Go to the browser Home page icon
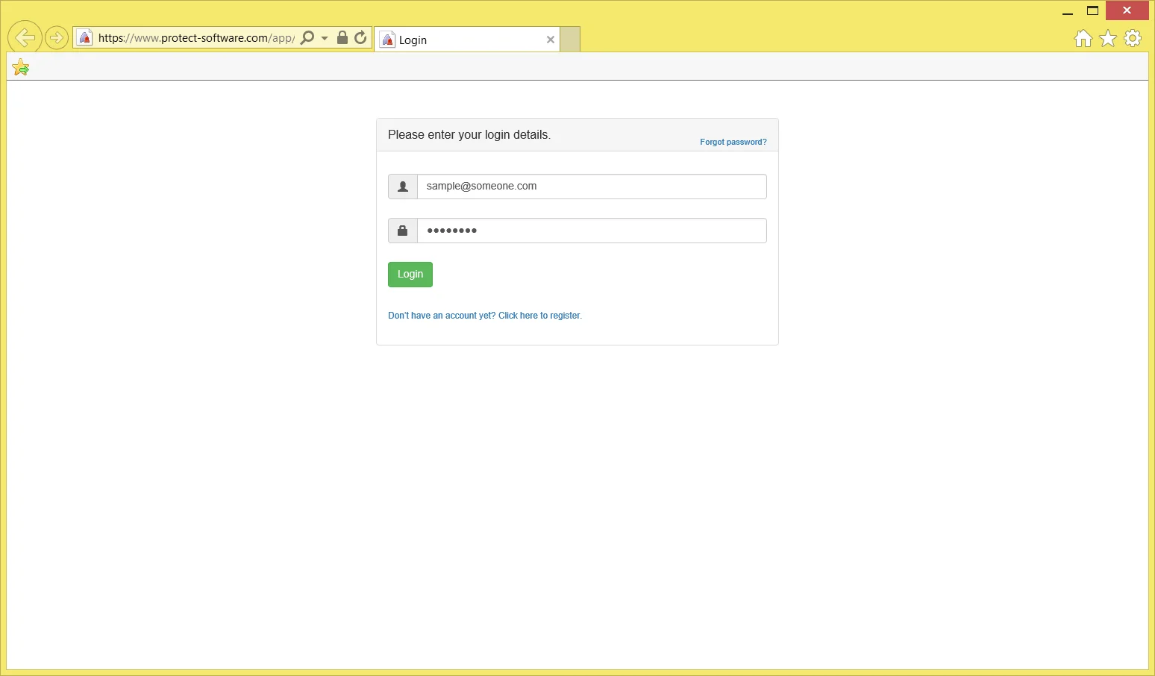 tap(1083, 38)
